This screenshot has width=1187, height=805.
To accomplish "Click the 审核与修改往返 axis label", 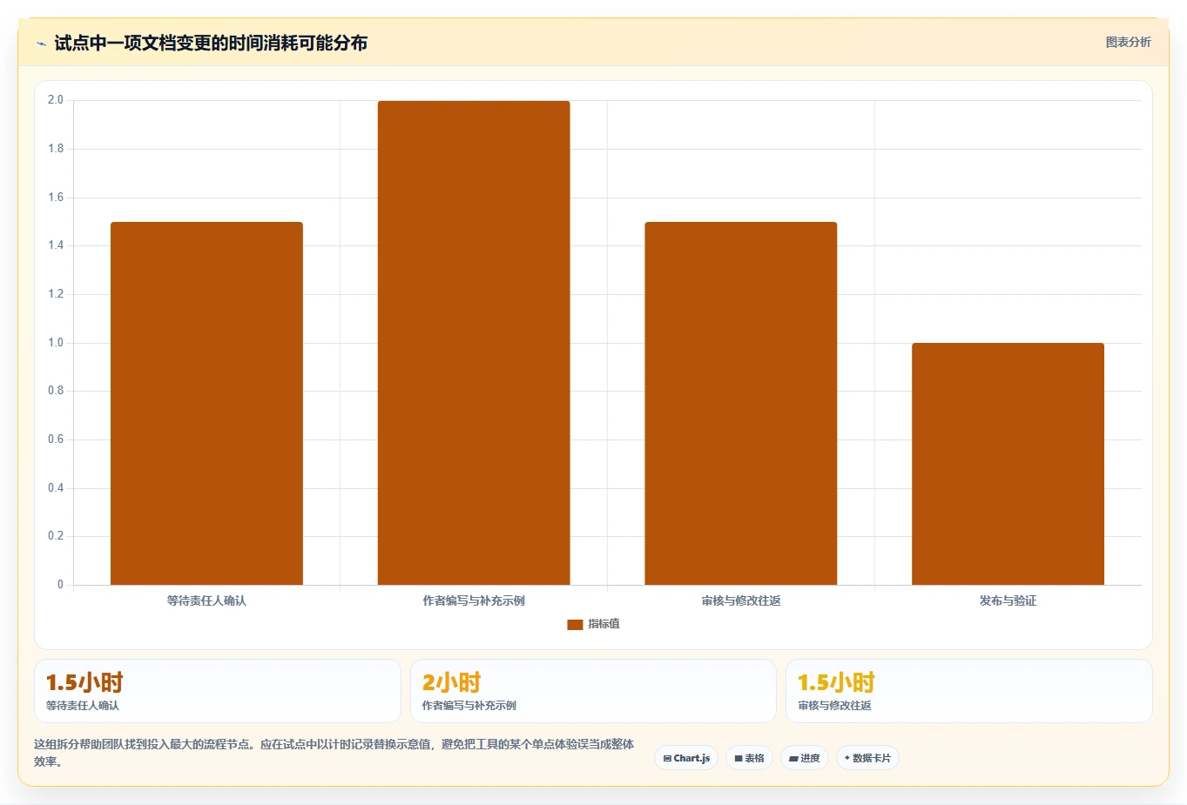I will 741,600.
